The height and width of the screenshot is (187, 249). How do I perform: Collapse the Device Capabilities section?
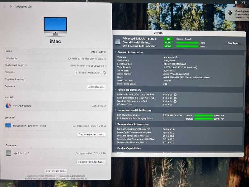115,148
